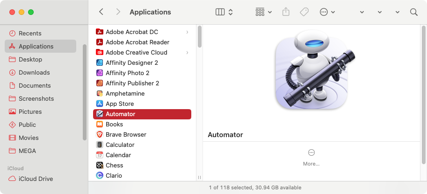This screenshot has width=427, height=194.
Task: Select Affinity Photo 2 app
Action: tap(142, 73)
